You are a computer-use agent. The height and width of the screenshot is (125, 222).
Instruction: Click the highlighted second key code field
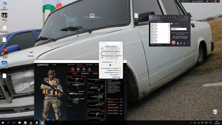click(x=103, y=53)
